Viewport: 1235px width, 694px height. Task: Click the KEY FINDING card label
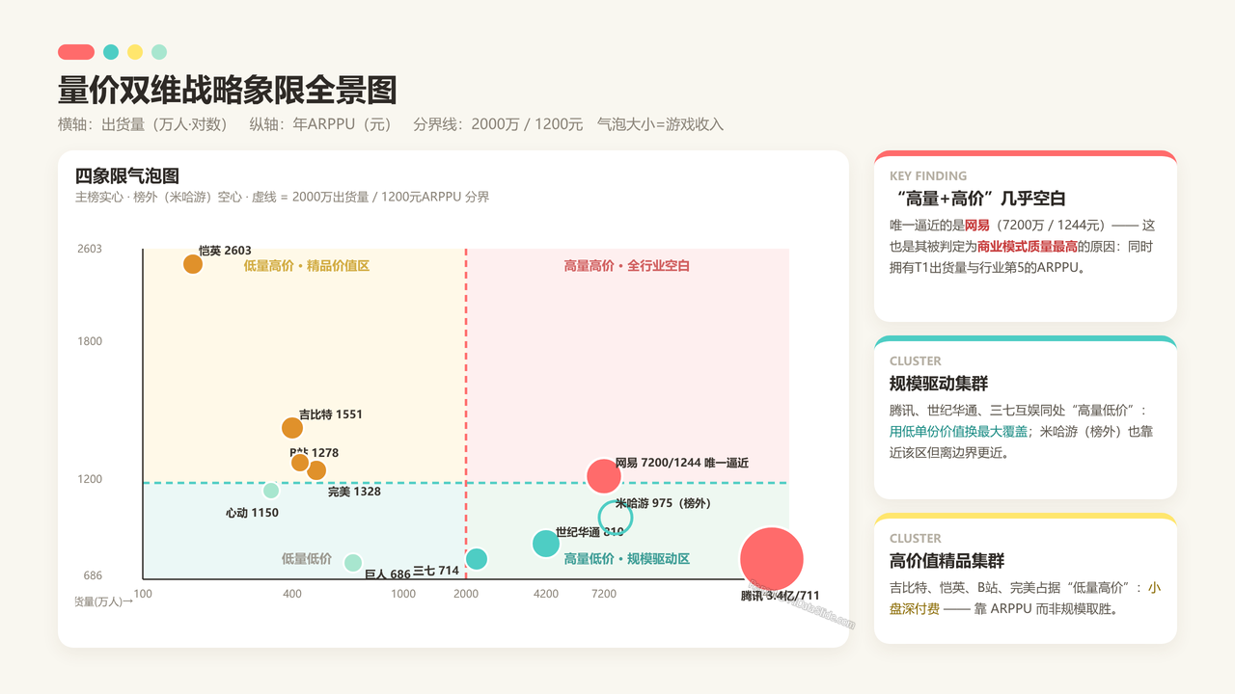(x=928, y=176)
